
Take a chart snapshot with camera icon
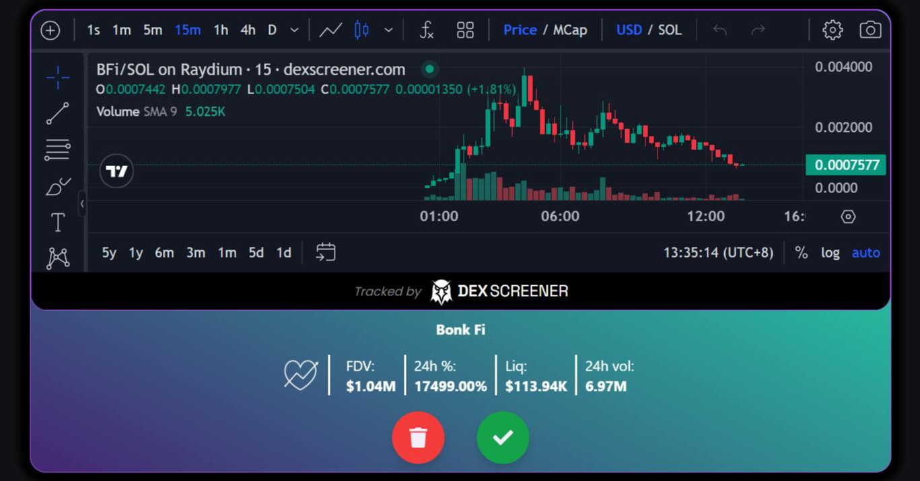click(x=870, y=30)
